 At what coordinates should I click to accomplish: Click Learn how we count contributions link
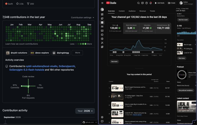point(21,44)
